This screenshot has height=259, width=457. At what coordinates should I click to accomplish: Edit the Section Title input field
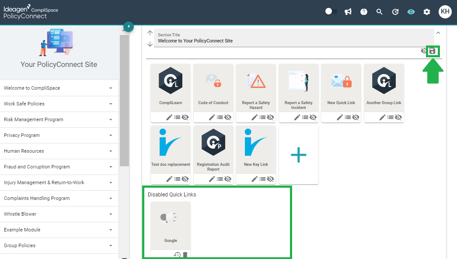pos(294,38)
